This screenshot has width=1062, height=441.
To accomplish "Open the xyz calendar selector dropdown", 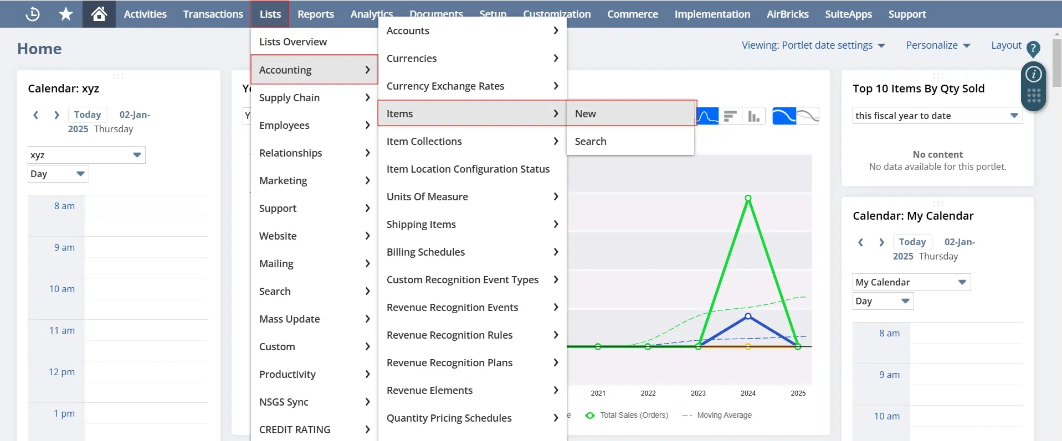I will [86, 155].
